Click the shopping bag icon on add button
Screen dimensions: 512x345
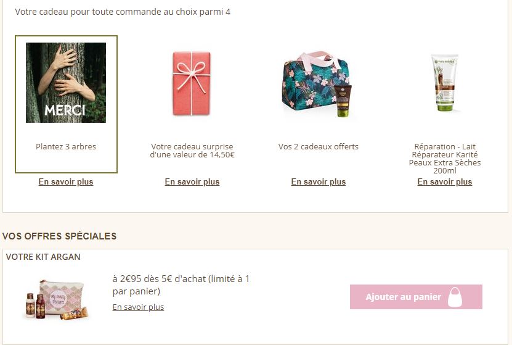[x=455, y=297]
